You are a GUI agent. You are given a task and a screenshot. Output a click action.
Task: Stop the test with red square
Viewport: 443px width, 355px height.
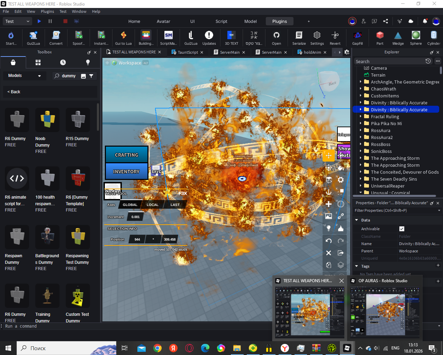click(x=65, y=21)
